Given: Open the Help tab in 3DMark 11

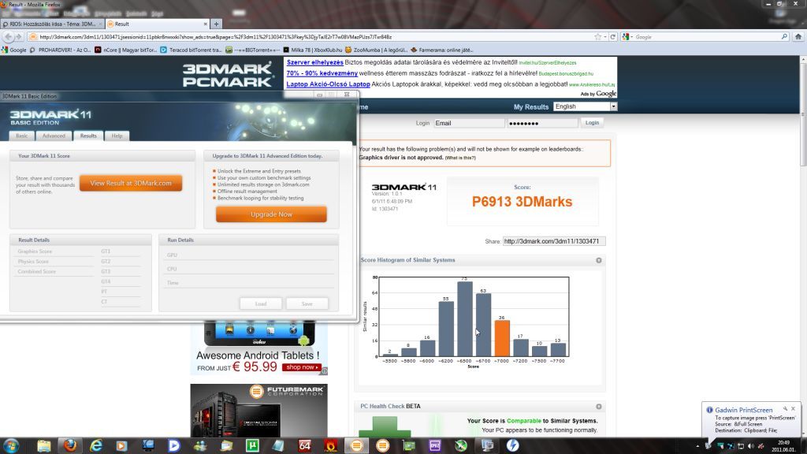Looking at the screenshot, I should [x=117, y=136].
